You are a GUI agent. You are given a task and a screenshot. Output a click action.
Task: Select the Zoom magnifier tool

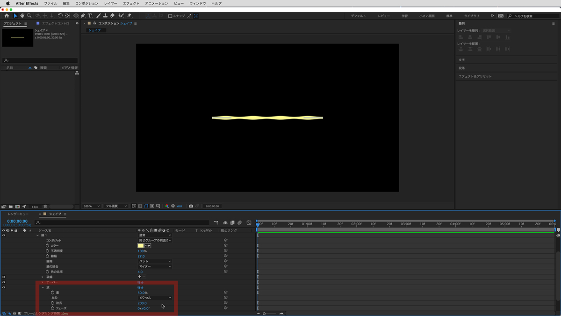(x=29, y=16)
